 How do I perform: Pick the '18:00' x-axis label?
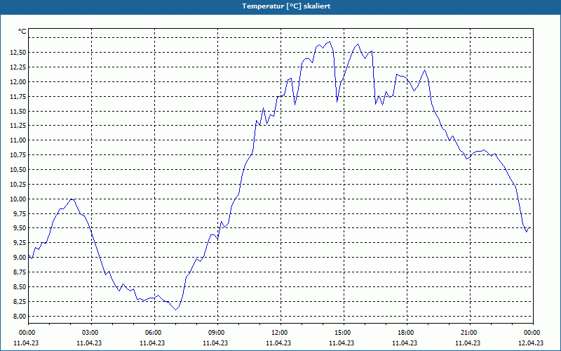tap(406, 333)
